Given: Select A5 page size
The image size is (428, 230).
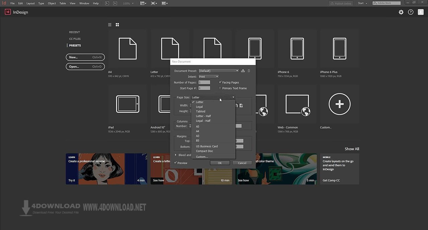Looking at the screenshot, I should [213, 127].
